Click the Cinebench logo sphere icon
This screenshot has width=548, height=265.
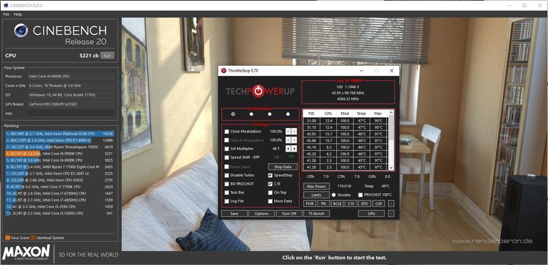tap(21, 31)
